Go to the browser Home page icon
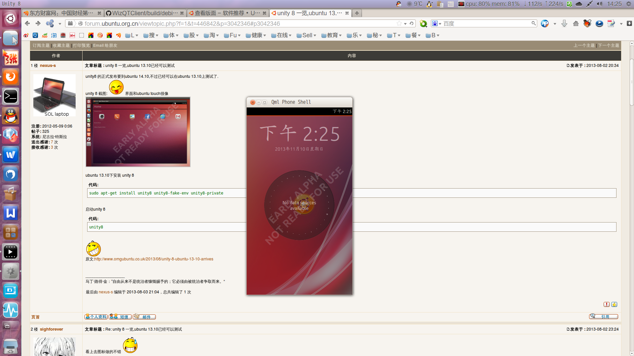The height and width of the screenshot is (356, 634). (x=576, y=23)
